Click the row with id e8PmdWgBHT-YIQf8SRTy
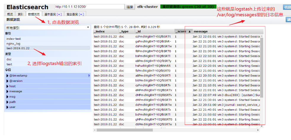Image resolution: width=291 pixels, height=140 pixels. click(177, 61)
